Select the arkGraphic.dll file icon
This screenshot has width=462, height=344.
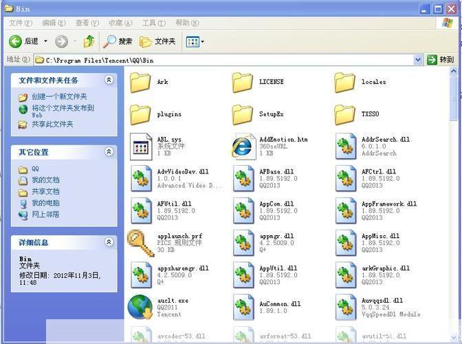[345, 275]
